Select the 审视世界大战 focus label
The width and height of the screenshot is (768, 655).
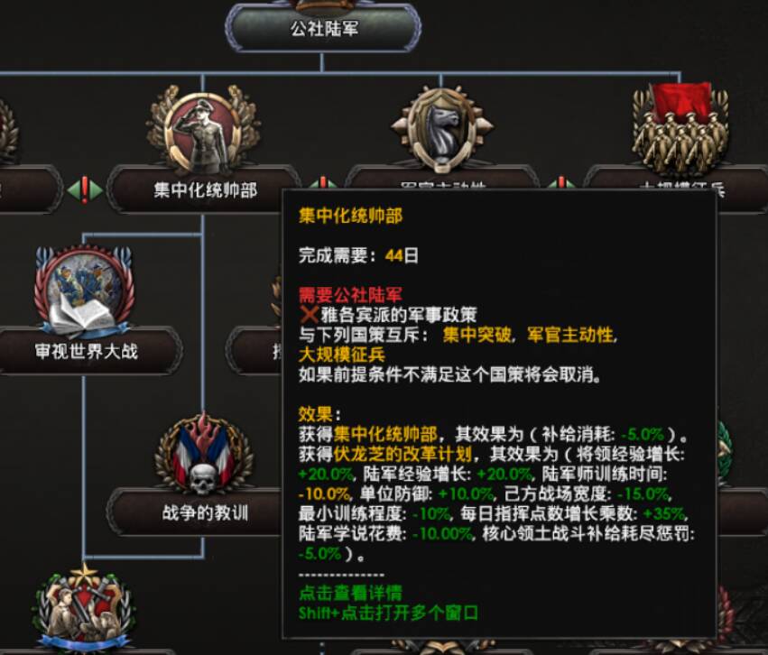click(87, 351)
